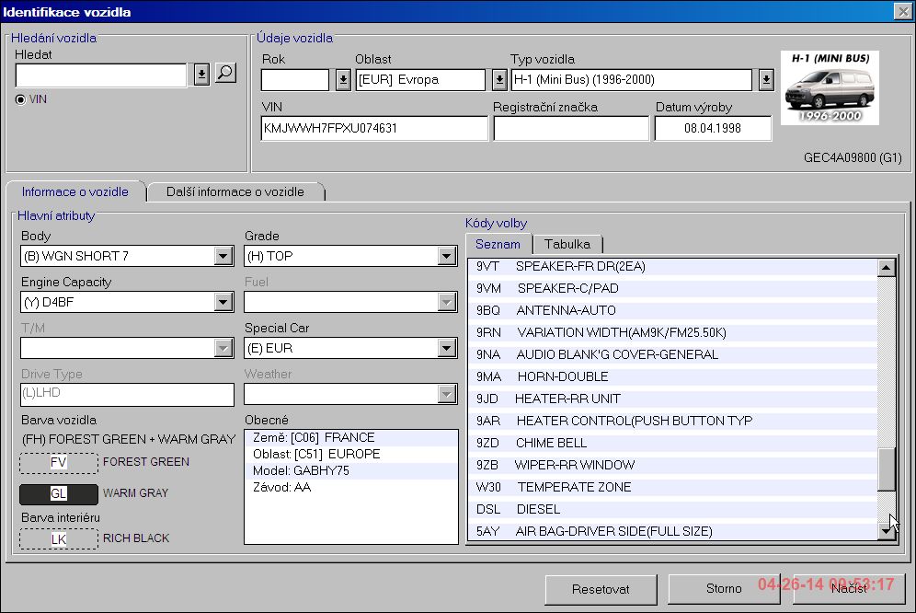This screenshot has width=916, height=613.
Task: Select DSL DIESEL row
Action: click(672, 510)
